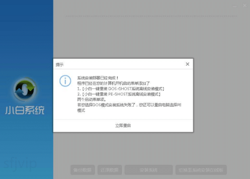Click the PE-GHOST系统离线安装模式 line

pyautogui.click(x=119, y=94)
